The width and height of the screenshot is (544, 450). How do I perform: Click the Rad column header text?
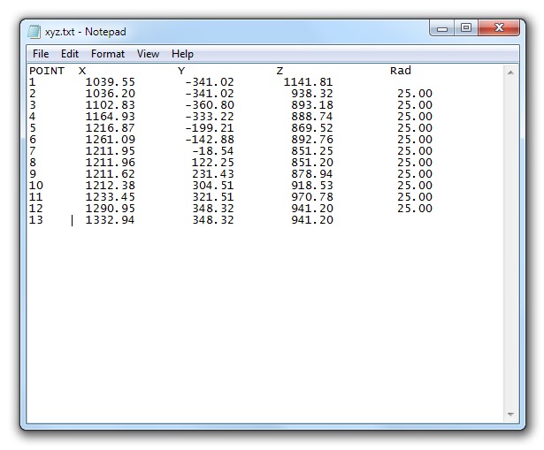click(x=400, y=71)
